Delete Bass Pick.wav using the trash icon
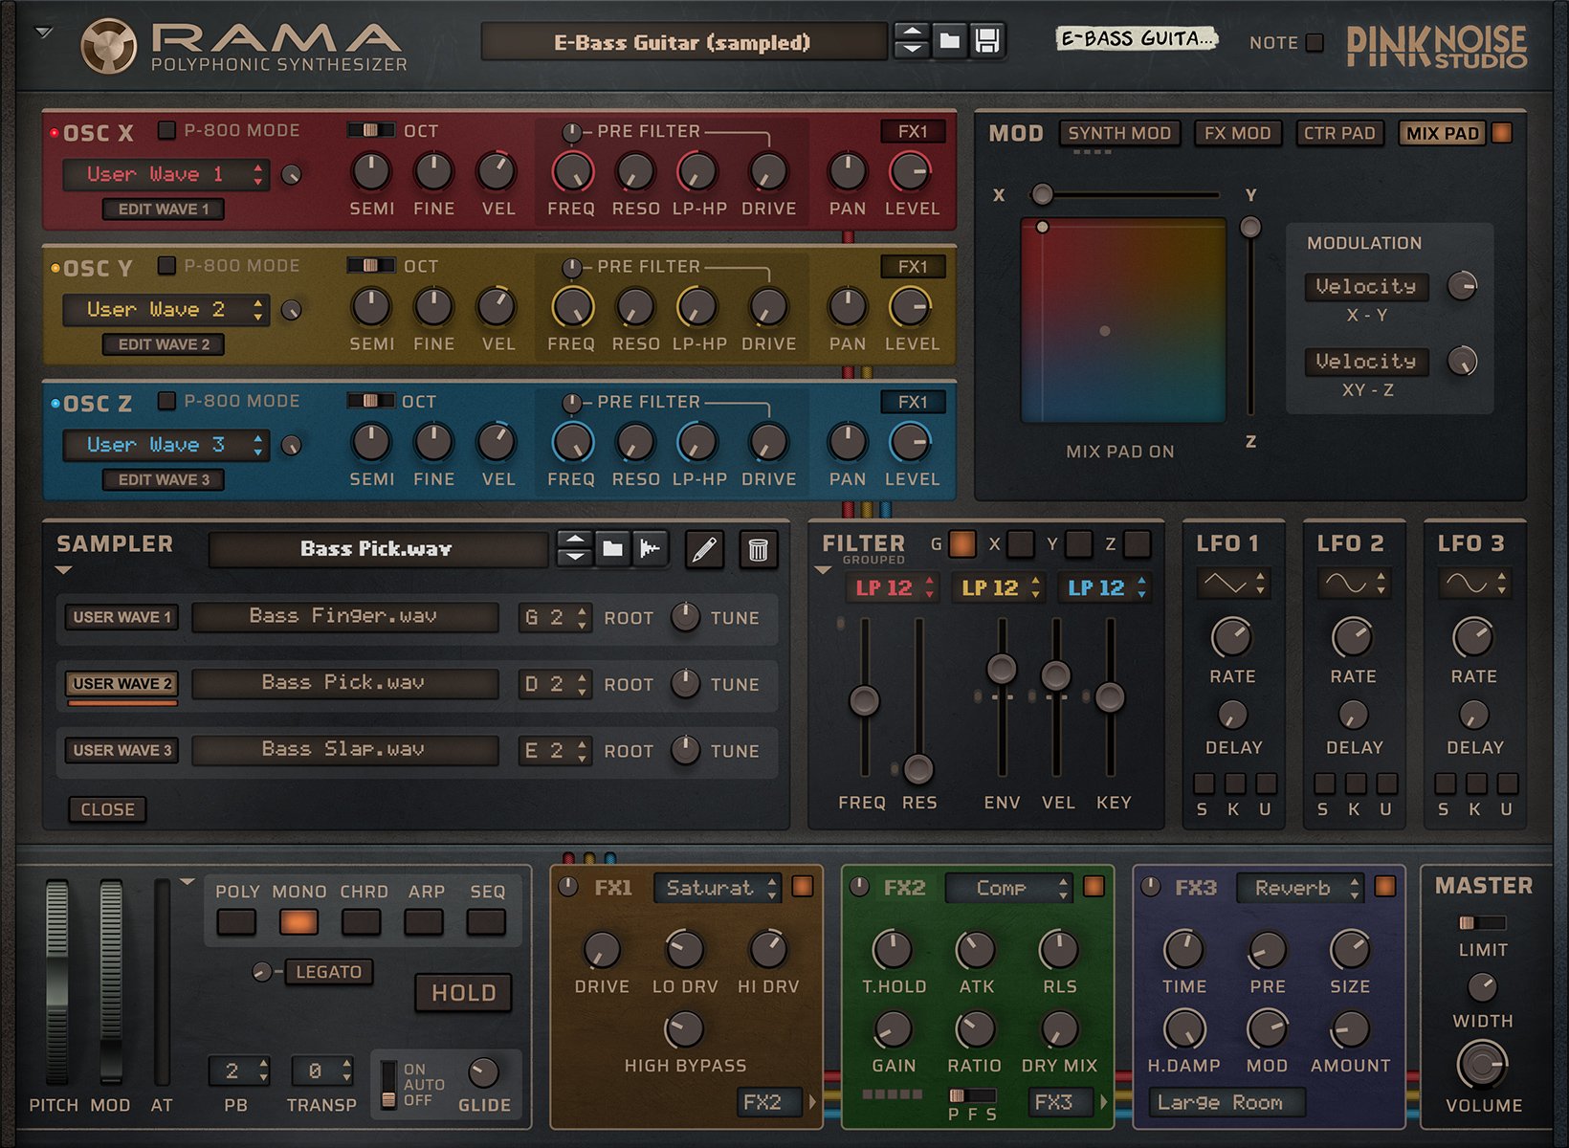This screenshot has width=1569, height=1148. point(759,550)
